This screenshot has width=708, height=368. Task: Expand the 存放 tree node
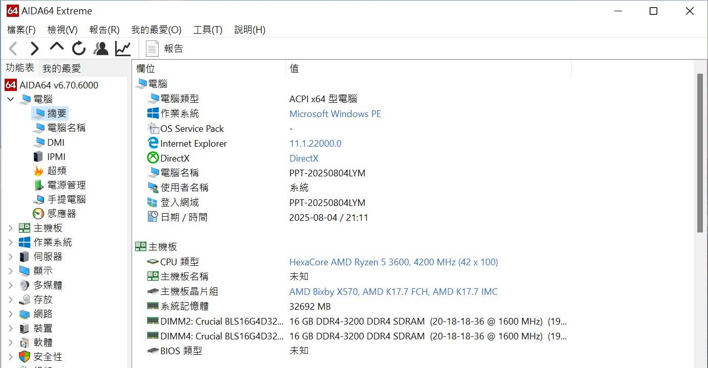coord(10,300)
